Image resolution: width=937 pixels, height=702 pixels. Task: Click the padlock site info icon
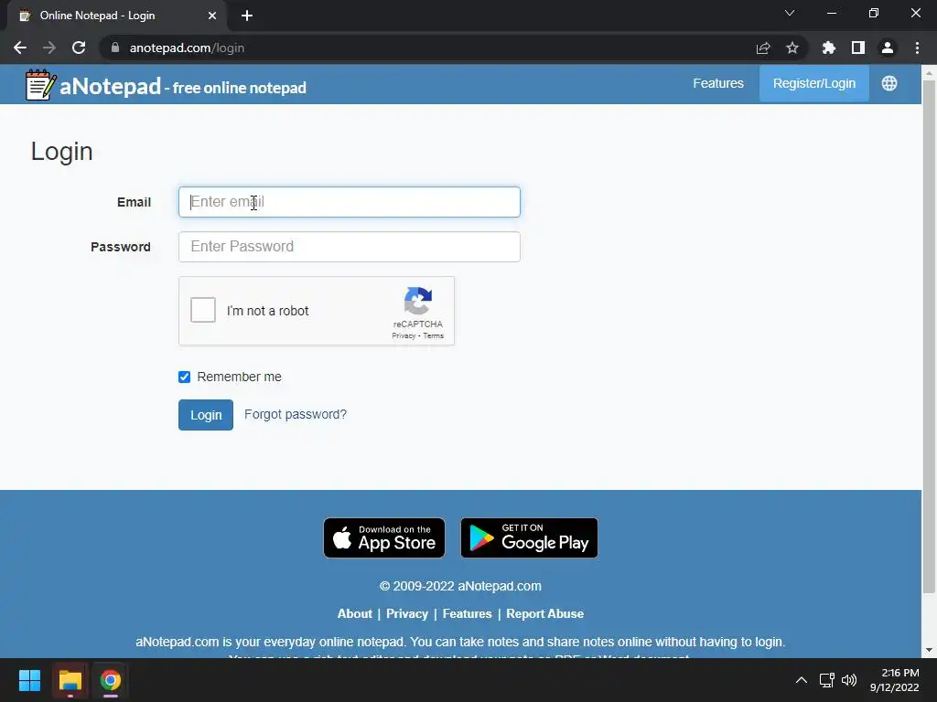pos(115,48)
